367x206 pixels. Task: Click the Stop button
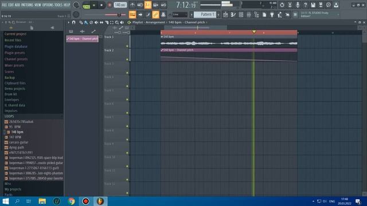pos(101,5)
